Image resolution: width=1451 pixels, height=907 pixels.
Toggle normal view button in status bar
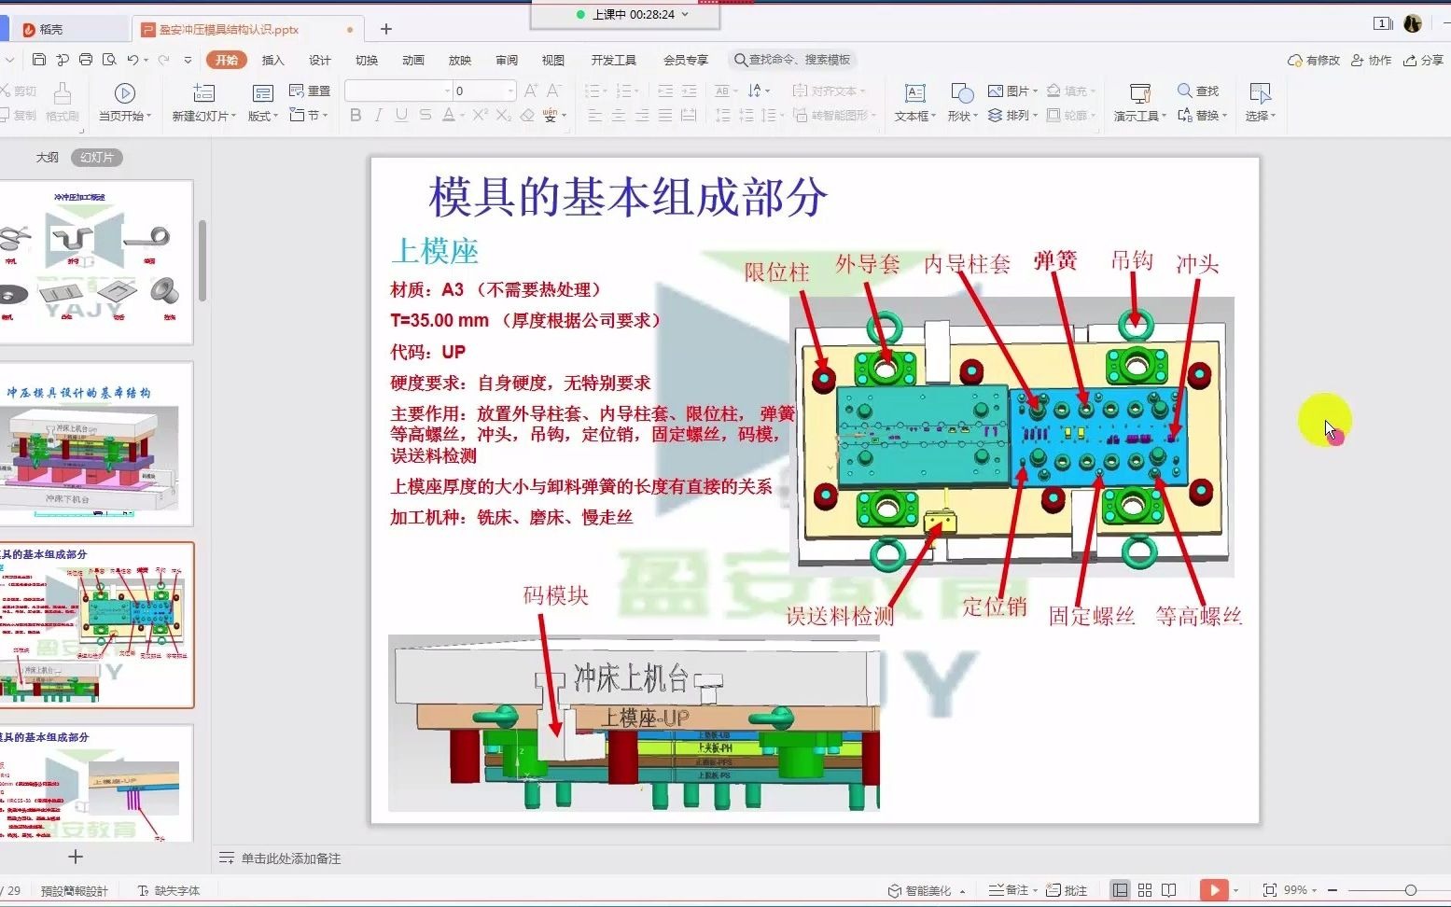coord(1120,890)
